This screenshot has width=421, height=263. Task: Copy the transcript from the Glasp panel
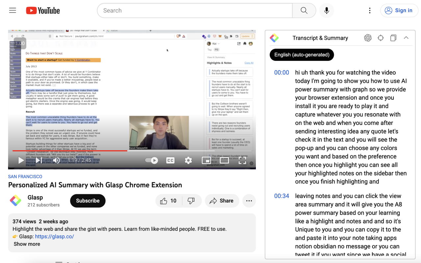[393, 38]
